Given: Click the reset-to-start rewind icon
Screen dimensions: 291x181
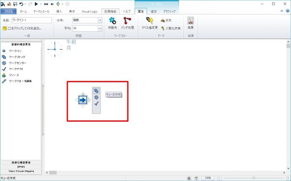Looking at the screenshot, I should [x=46, y=4].
